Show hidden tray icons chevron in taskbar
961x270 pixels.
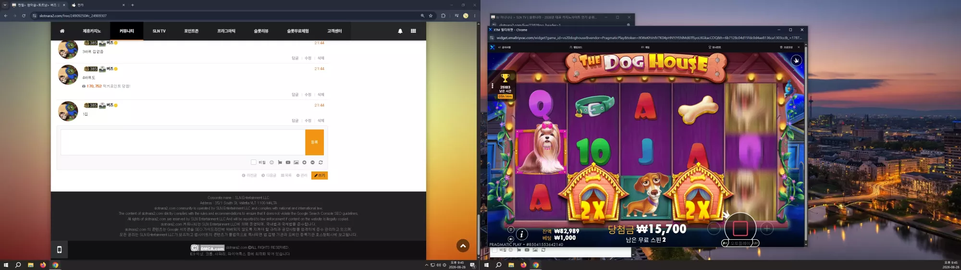click(426, 265)
